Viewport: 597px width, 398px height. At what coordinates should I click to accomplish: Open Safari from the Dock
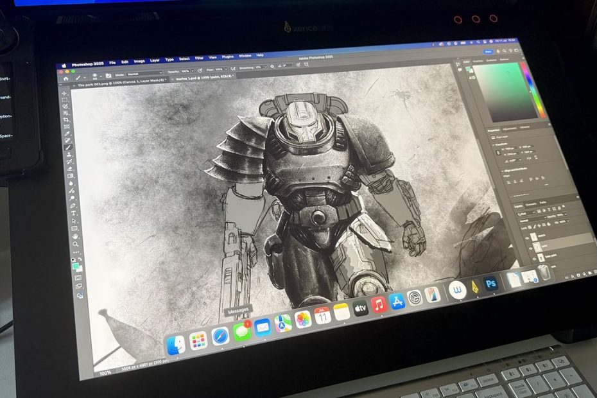(x=220, y=336)
